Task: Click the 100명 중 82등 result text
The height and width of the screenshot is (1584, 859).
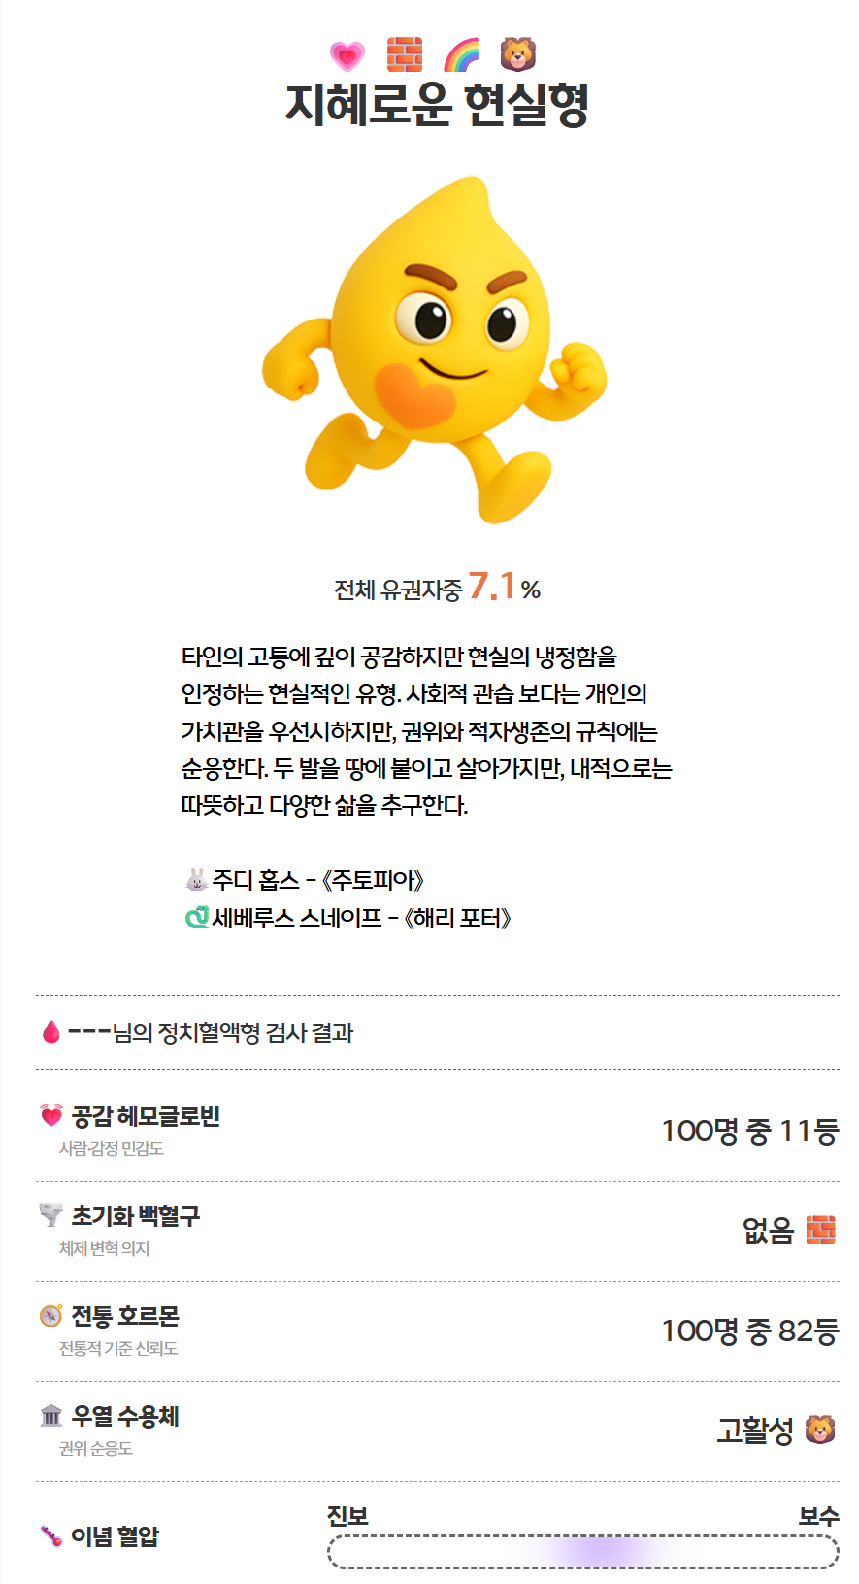Action: 749,1331
